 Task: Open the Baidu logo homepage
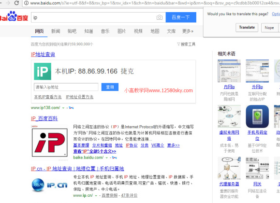click(14, 16)
